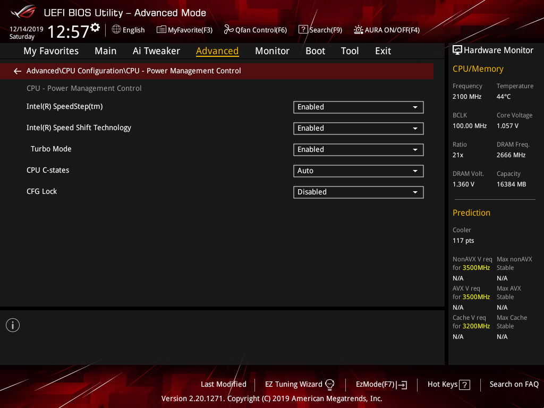Click the CPU/Memory heading
544x408 pixels.
[478, 69]
